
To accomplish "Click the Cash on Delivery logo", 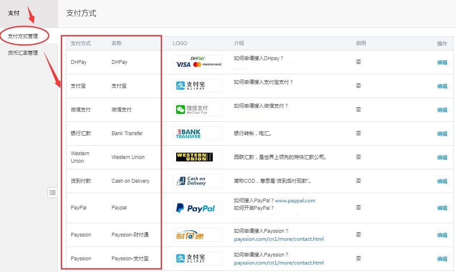I will [198, 181].
